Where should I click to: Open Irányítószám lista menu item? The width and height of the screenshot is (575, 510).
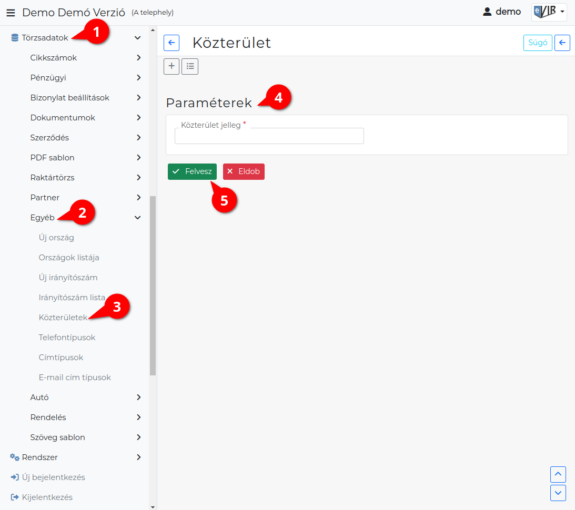click(x=72, y=298)
